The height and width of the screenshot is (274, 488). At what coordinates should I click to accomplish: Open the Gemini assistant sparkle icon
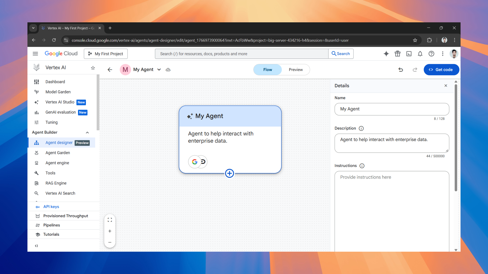386,54
